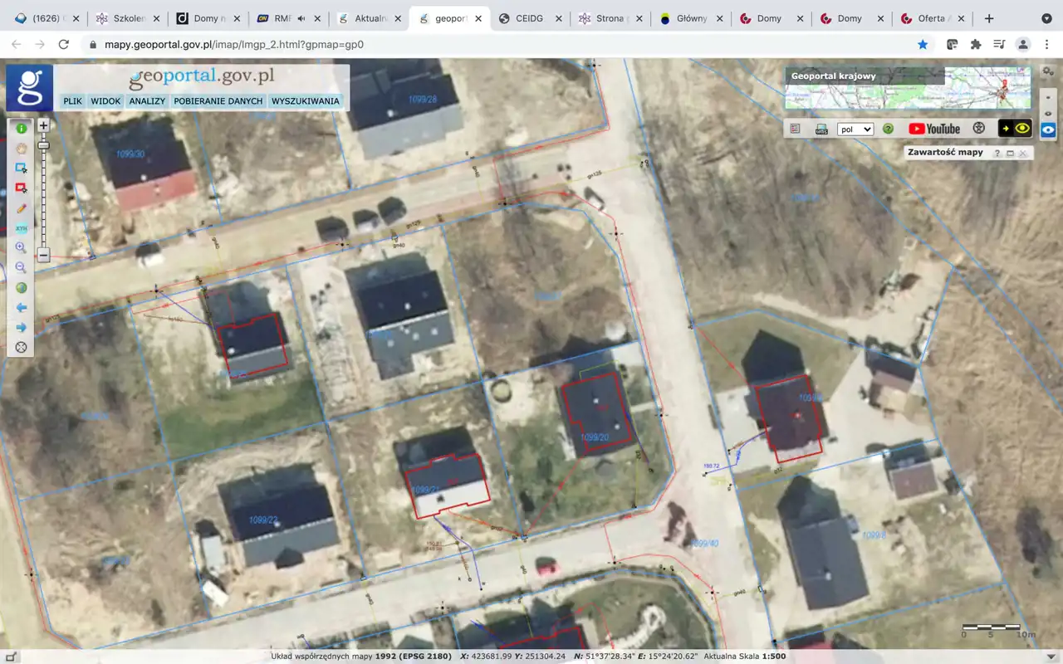Toggle high-contrast yellow eye mode
The image size is (1063, 664).
(1015, 129)
